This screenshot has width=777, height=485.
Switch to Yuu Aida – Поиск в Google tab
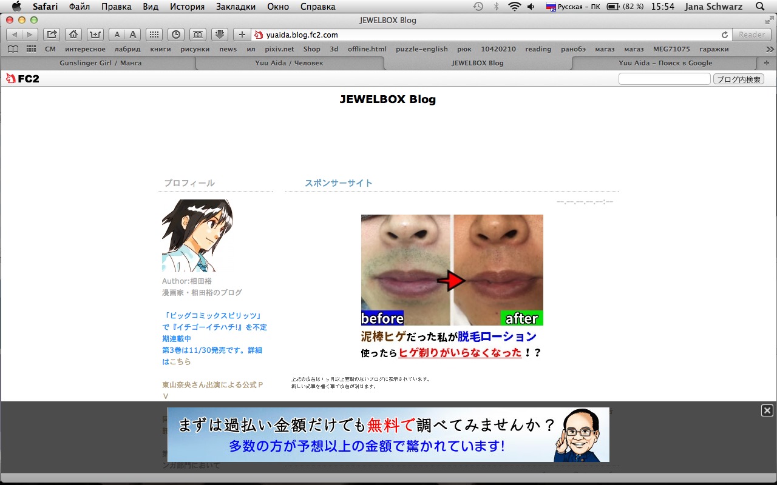click(665, 63)
